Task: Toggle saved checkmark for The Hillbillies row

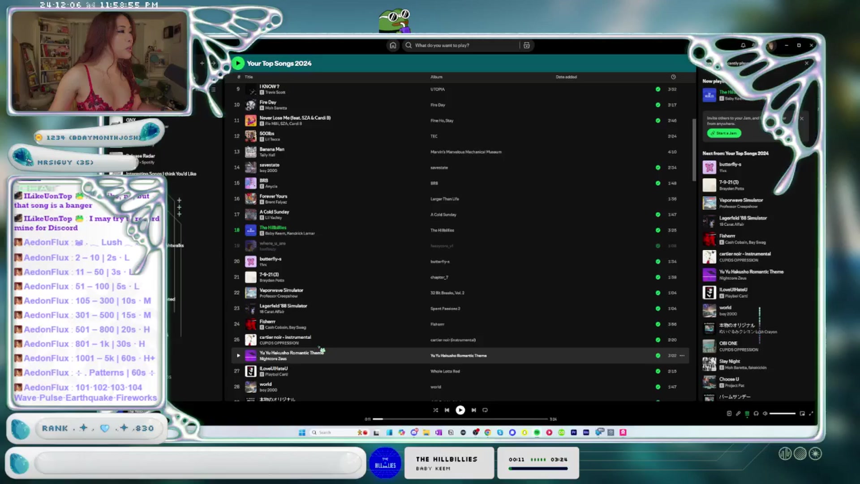Action: click(658, 230)
